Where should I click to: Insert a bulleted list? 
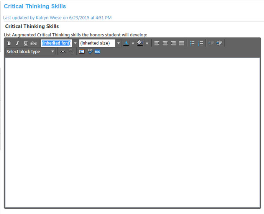coord(192,43)
